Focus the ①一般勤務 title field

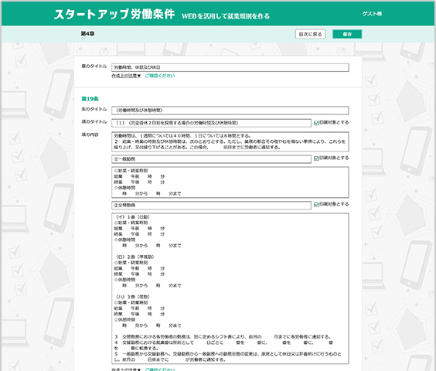pos(211,159)
